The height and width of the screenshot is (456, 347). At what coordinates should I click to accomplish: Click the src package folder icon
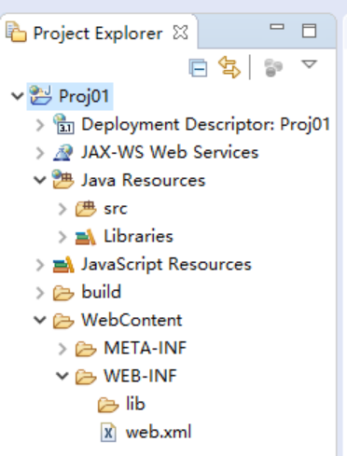pos(86,208)
